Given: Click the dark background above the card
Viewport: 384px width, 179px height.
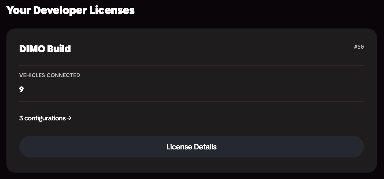Looking at the screenshot, I should [191, 22].
